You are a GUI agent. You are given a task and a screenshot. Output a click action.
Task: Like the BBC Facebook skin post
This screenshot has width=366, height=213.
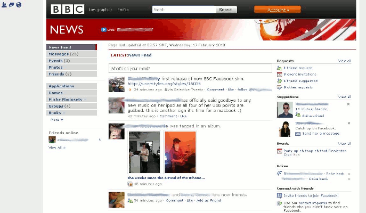point(231,89)
